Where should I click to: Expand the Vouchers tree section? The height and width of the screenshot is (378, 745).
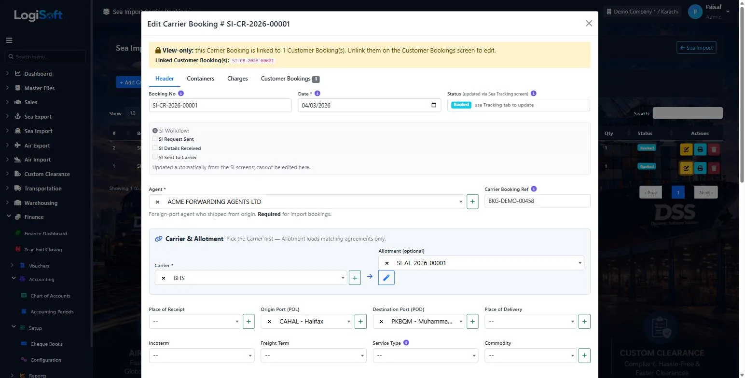pyautogui.click(x=13, y=266)
